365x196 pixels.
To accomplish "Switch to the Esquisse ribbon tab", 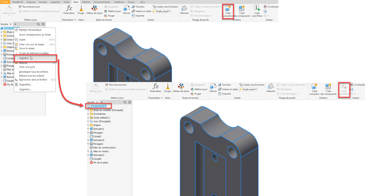I will (x=31, y=2).
